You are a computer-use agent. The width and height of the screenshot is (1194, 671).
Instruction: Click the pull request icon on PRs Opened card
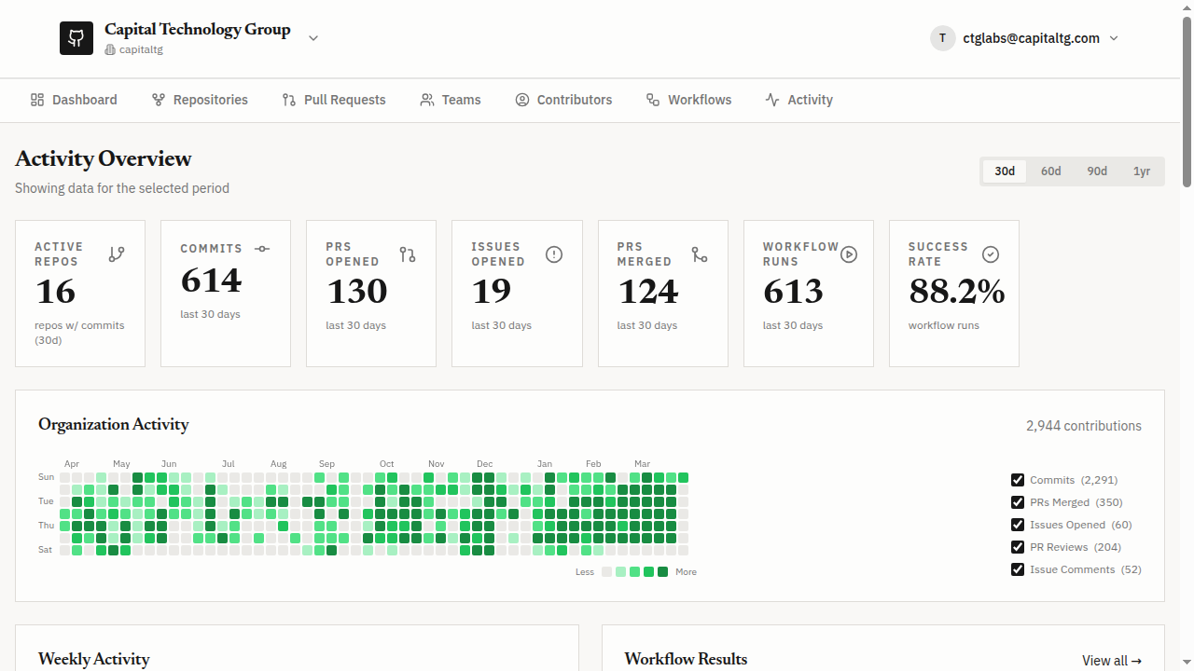(408, 253)
